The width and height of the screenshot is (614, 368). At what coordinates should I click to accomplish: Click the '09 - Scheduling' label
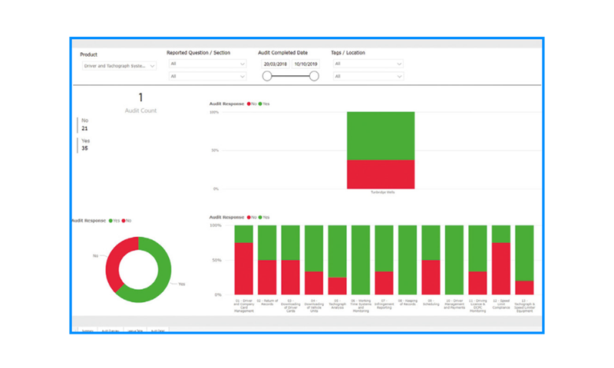coord(431,303)
